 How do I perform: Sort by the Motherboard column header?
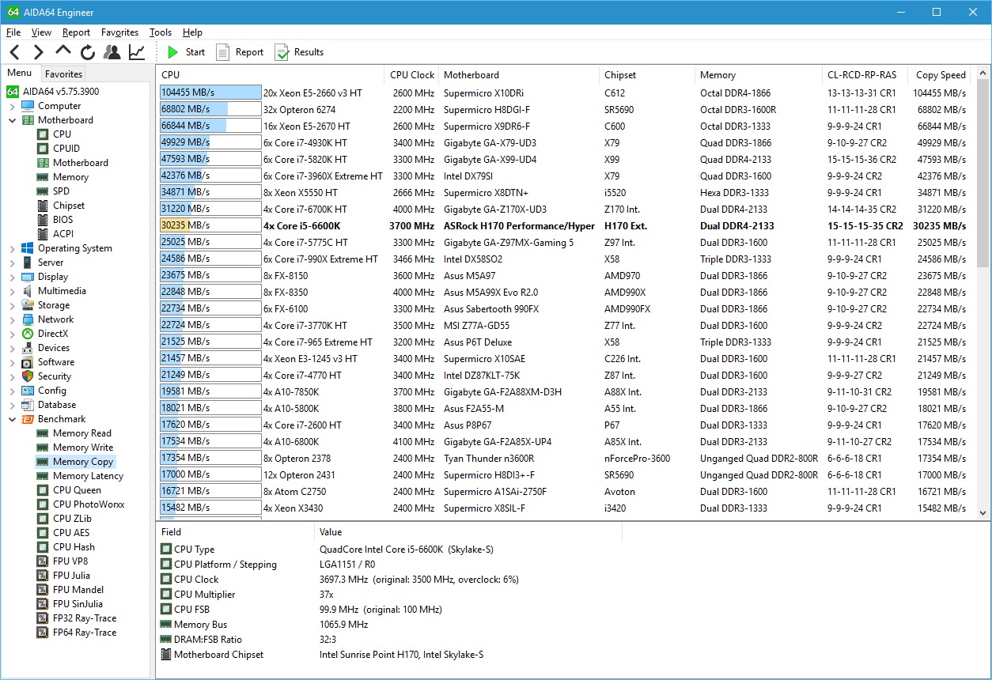coord(519,75)
